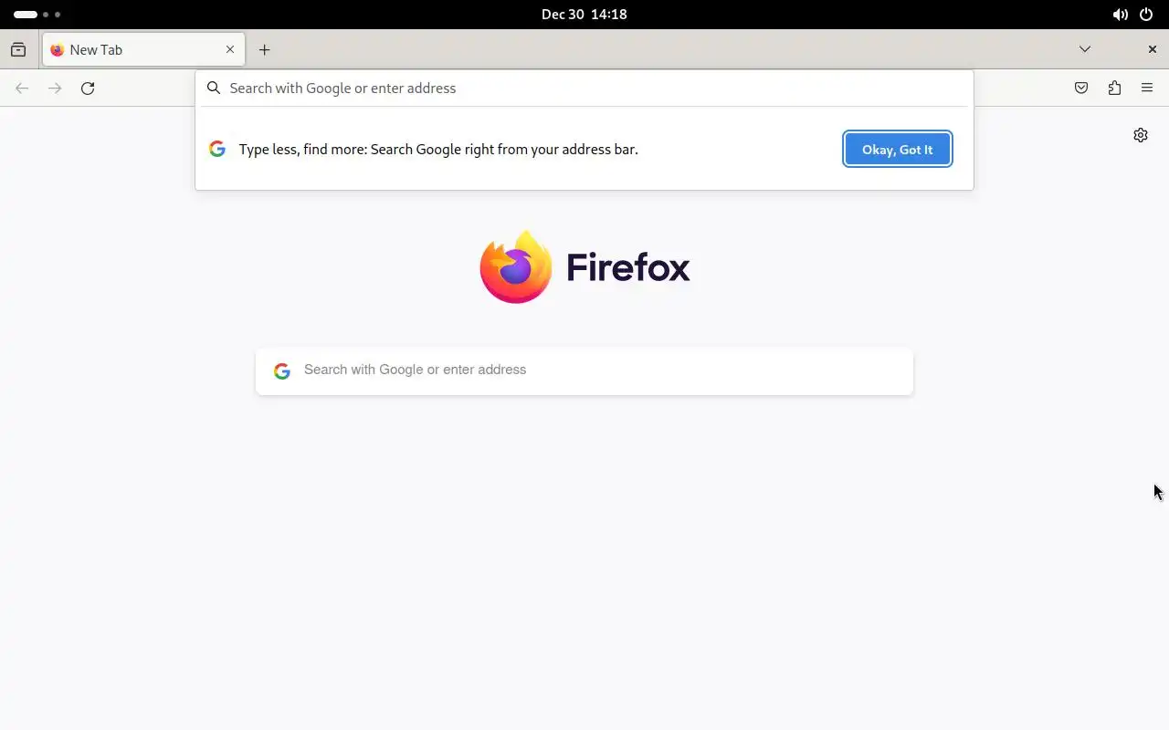Personalize new tab via gear icon
This screenshot has height=730, width=1169.
point(1141,135)
